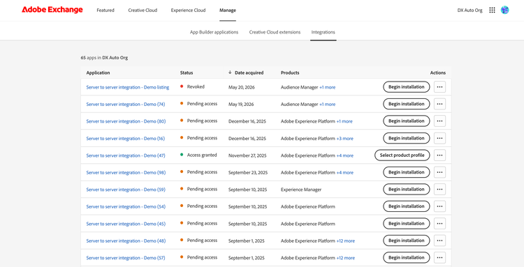Begin installation for Demo listing
Viewport: 524px width, 267px height.
pos(407,87)
